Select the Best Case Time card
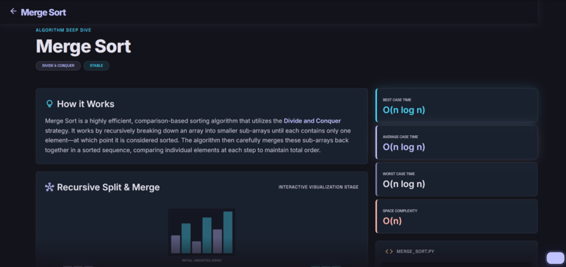 (456, 105)
